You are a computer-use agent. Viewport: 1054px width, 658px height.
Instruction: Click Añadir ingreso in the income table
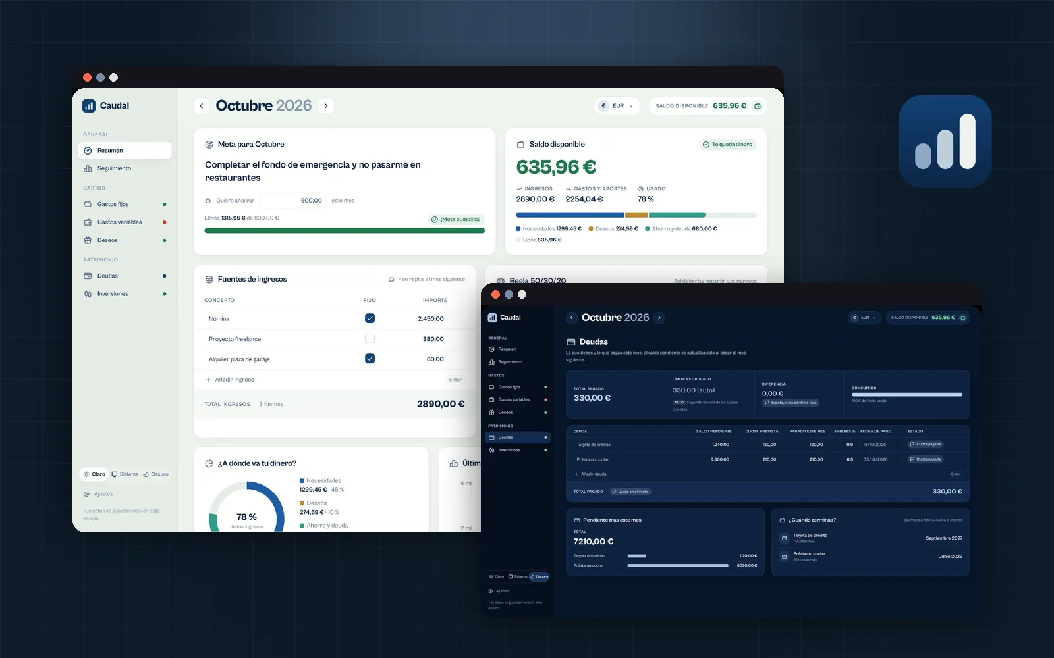(x=229, y=380)
